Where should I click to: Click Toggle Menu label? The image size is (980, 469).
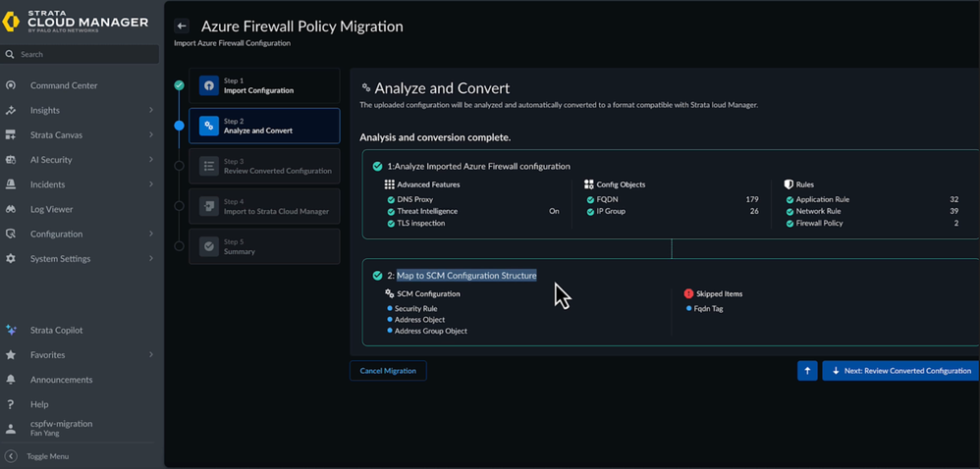tap(47, 456)
